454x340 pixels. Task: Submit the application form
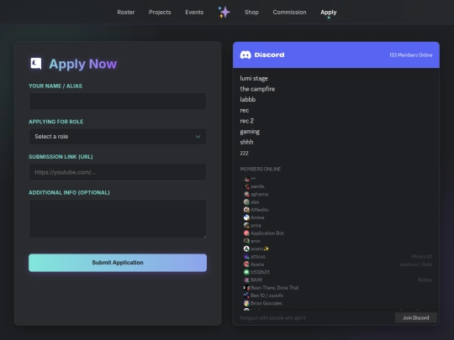pos(118,263)
